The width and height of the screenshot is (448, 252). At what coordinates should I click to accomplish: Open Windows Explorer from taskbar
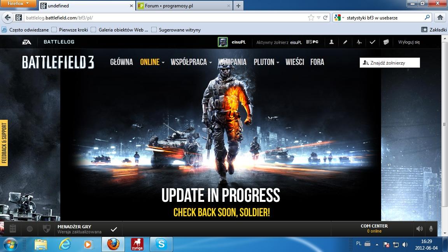(41, 245)
